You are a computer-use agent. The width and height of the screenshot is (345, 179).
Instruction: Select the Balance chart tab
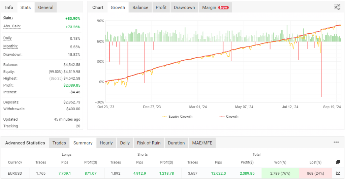tap(141, 7)
